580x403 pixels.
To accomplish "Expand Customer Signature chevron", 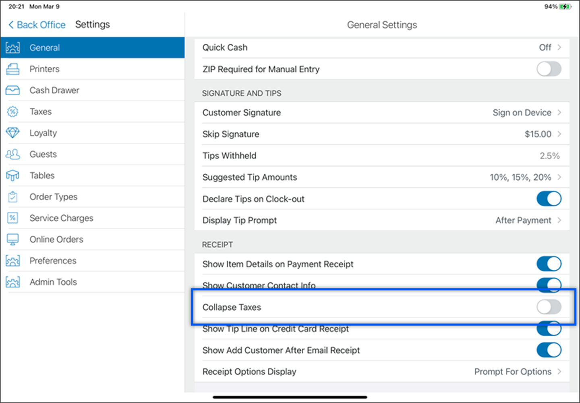I will (x=559, y=113).
